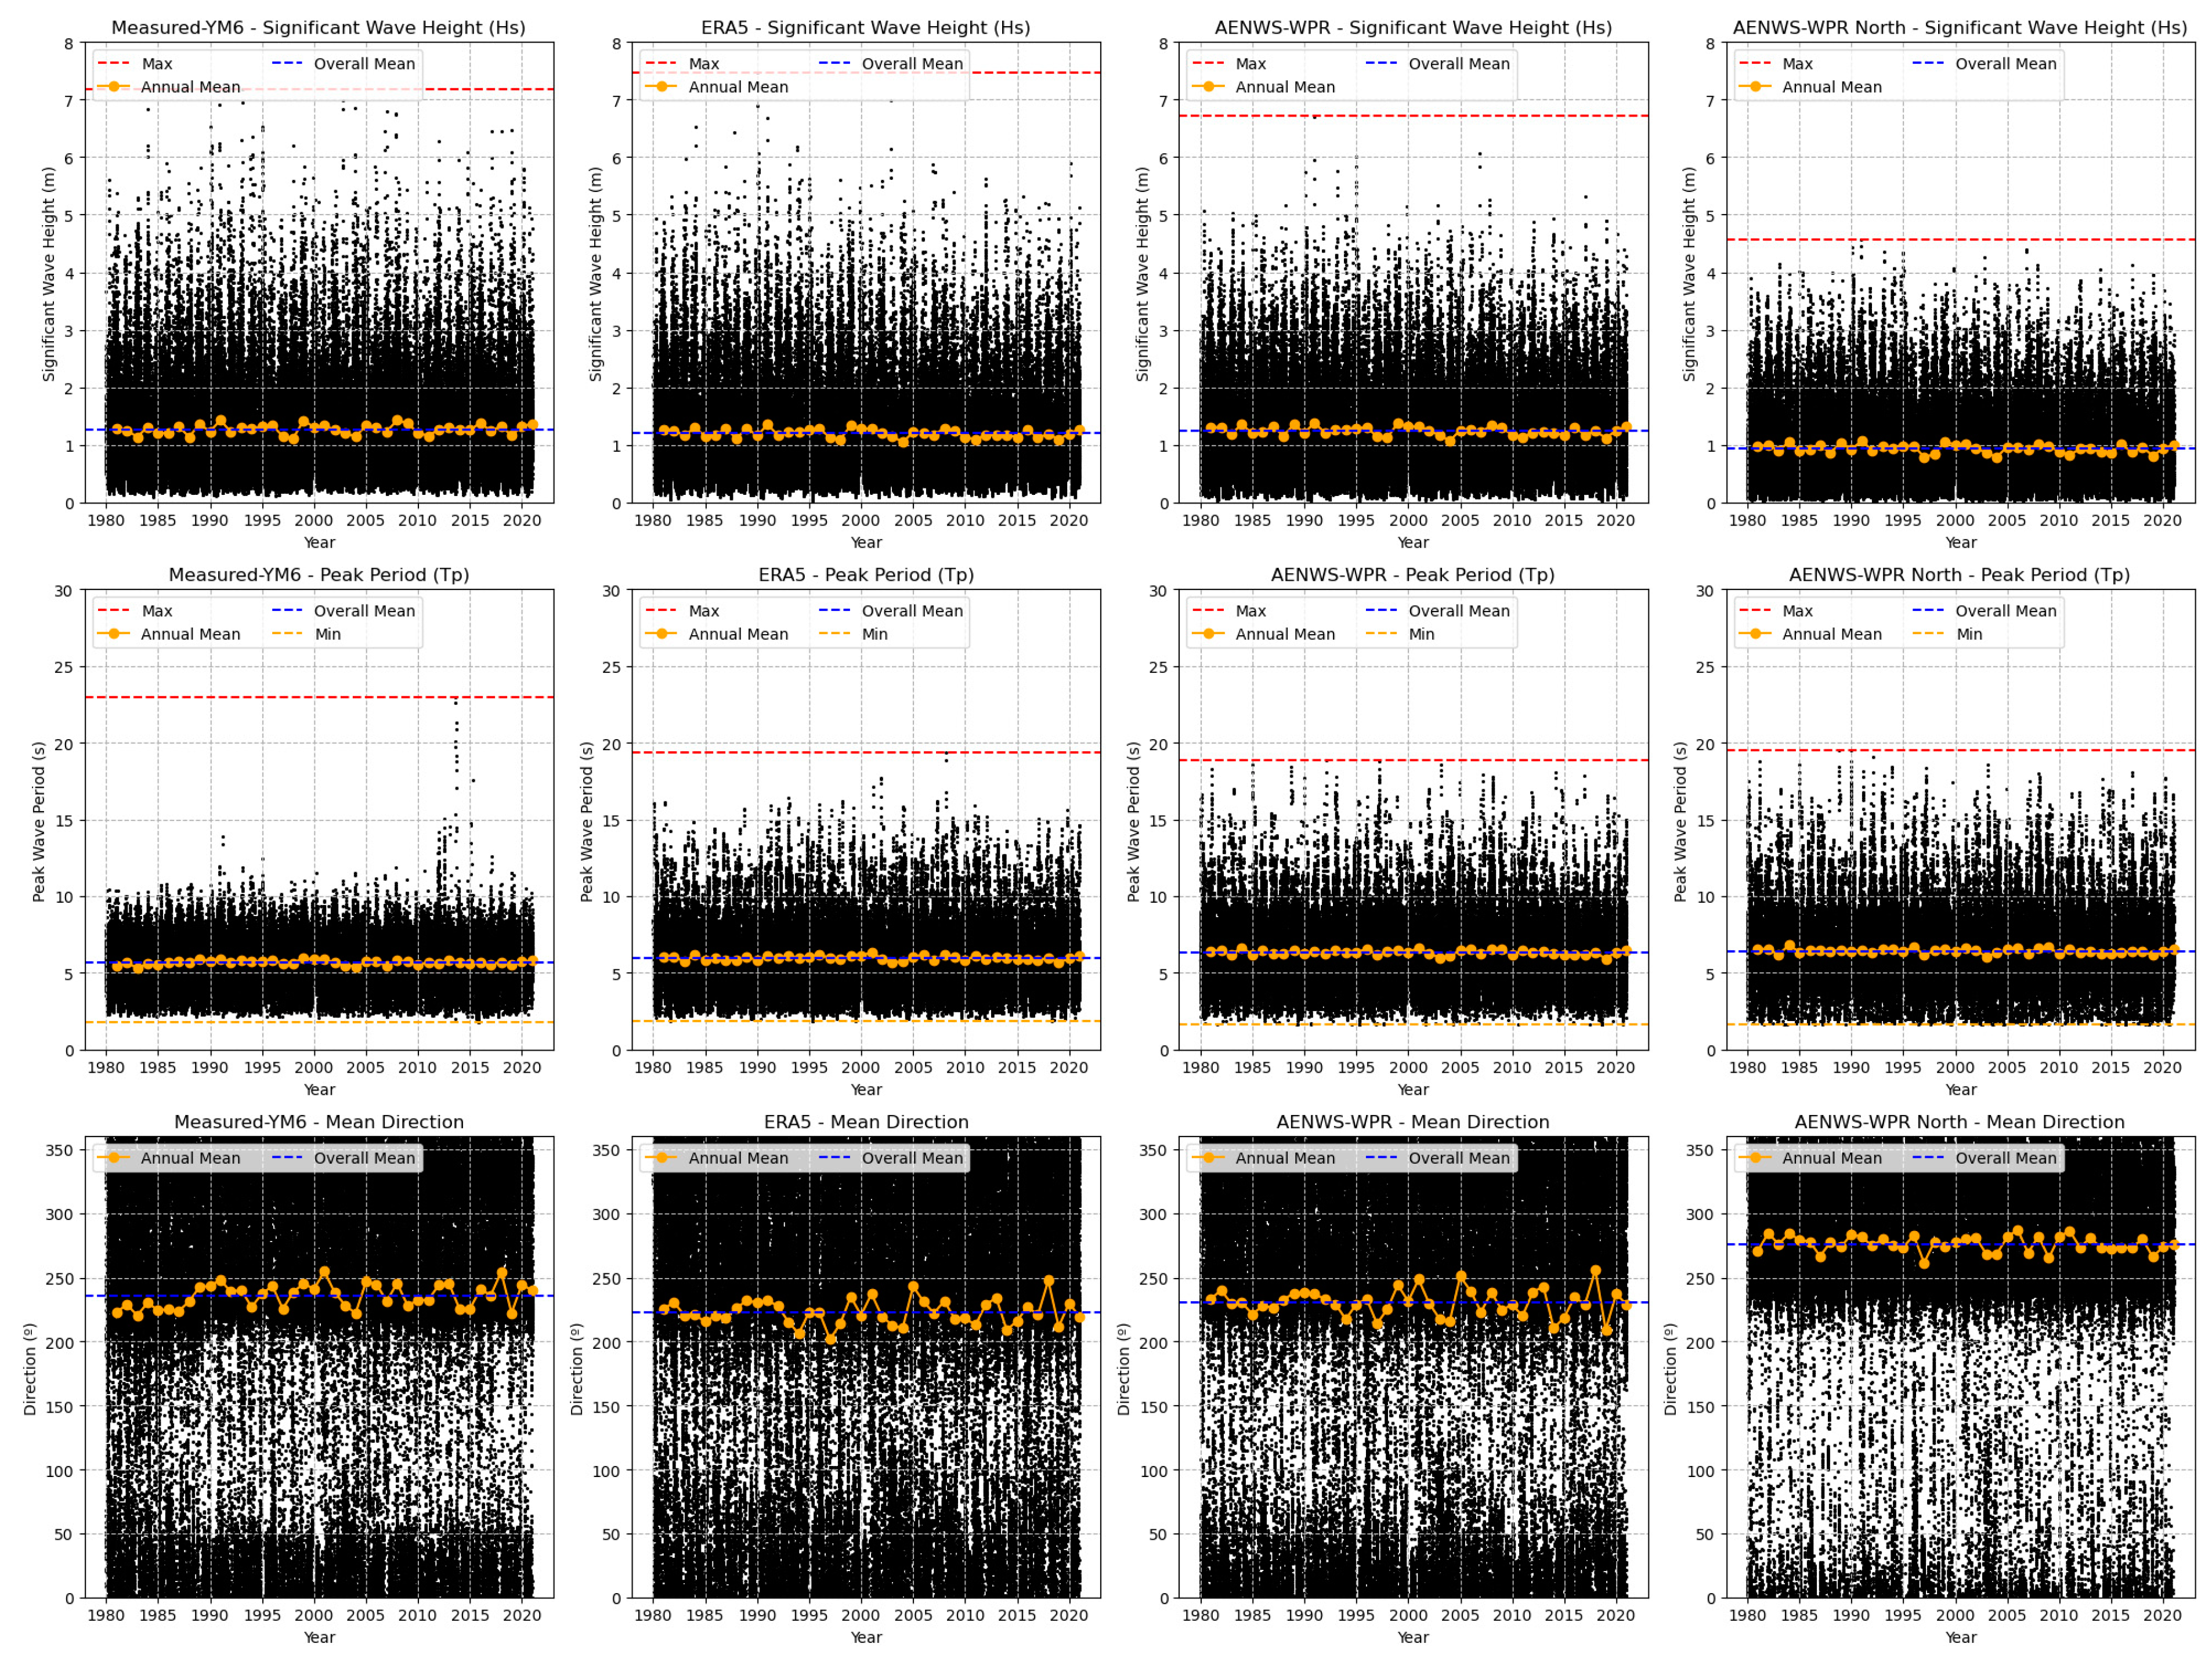This screenshot has width=2212, height=1665.
Task: Click Annual Mean legend marker in ERA5 Mean Direction
Action: (x=661, y=1158)
